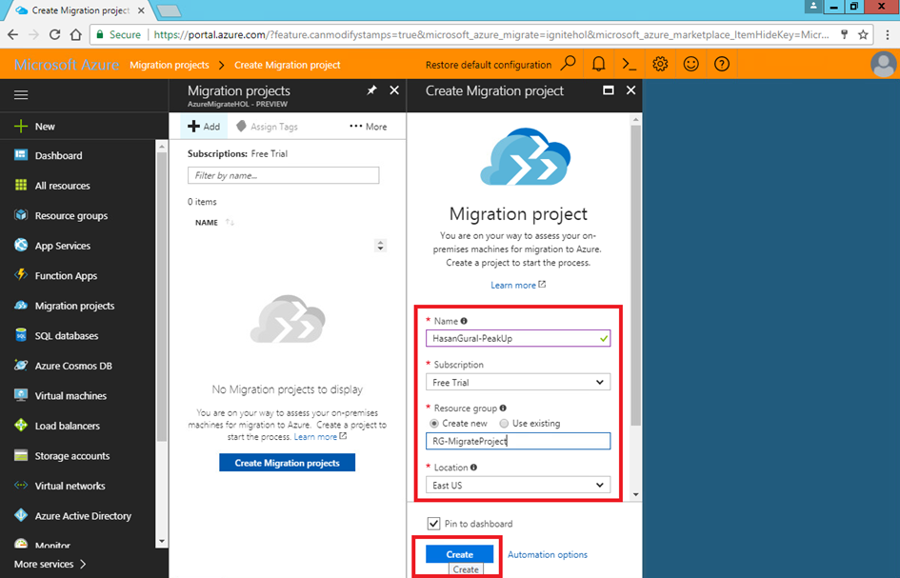The image size is (900, 578).
Task: Click the search magnifier in Azure header
Action: 568,64
